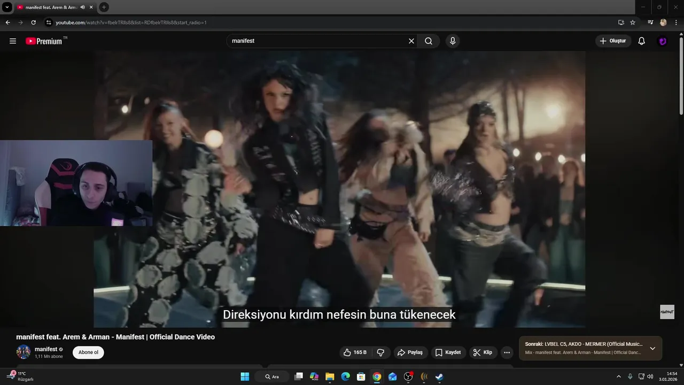Open more actions three-dot menu
Screen dimensions: 684x385
click(x=507, y=352)
